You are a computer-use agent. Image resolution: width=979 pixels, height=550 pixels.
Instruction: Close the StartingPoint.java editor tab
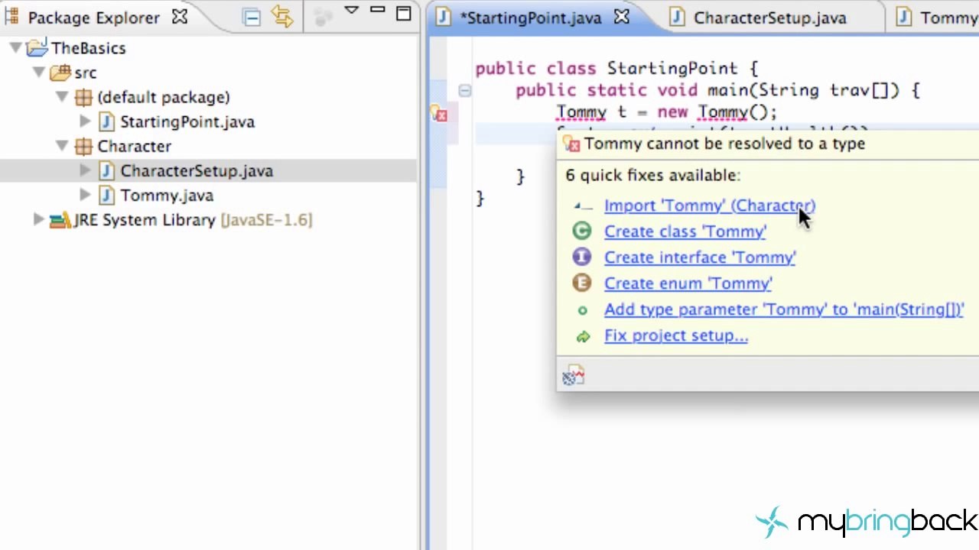(x=622, y=18)
